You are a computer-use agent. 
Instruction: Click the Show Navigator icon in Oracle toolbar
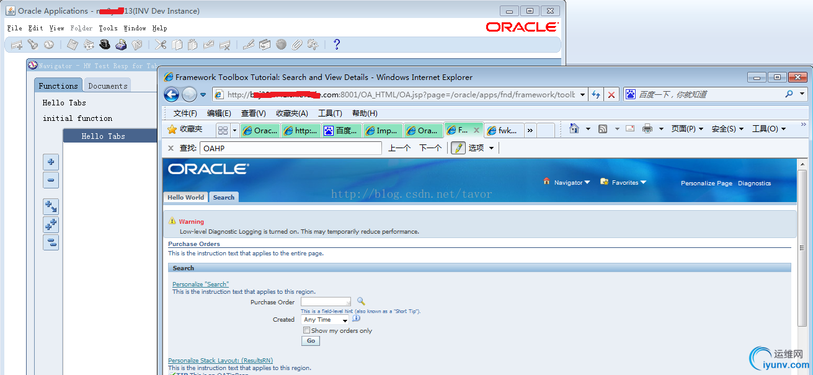tap(48, 45)
